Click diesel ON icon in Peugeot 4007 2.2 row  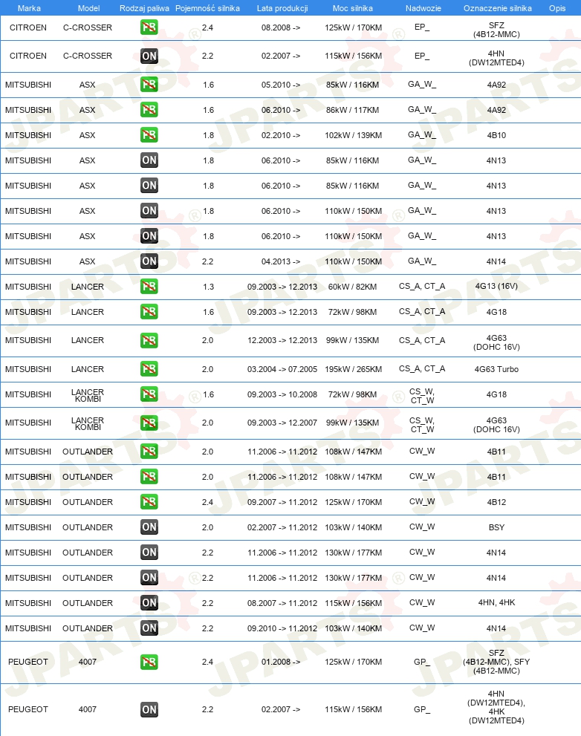point(149,709)
